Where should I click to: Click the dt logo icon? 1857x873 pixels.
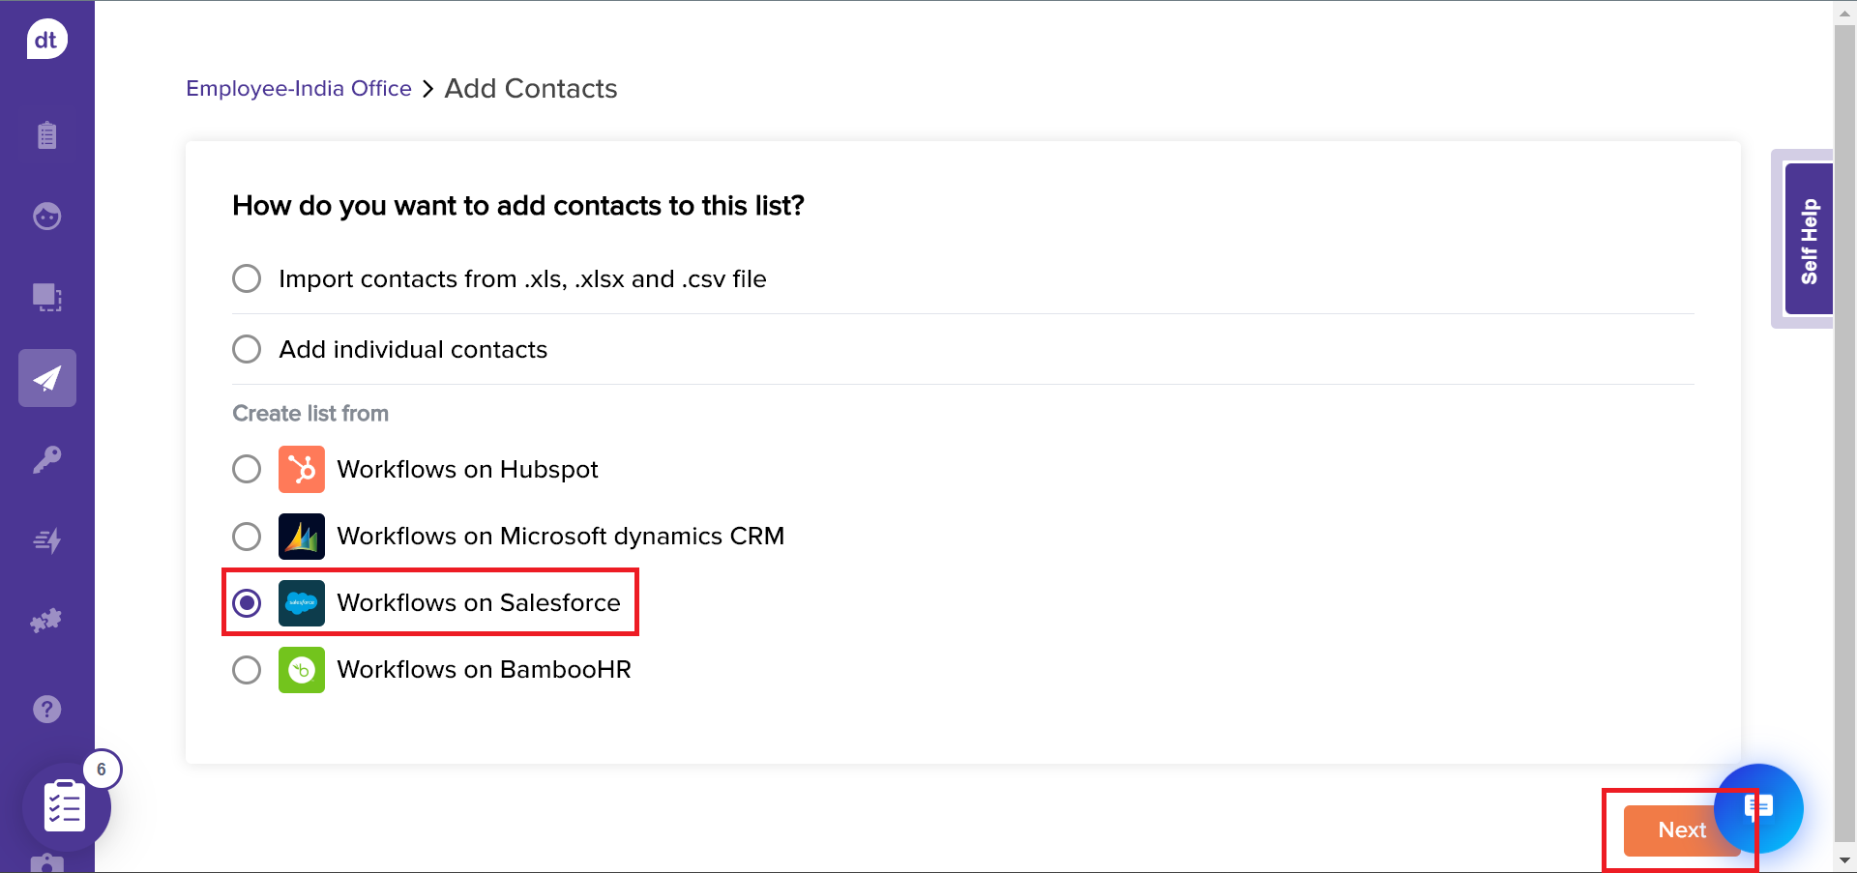(x=46, y=40)
